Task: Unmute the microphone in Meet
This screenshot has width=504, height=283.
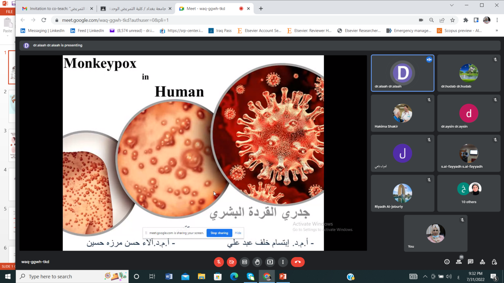Action: [219, 262]
